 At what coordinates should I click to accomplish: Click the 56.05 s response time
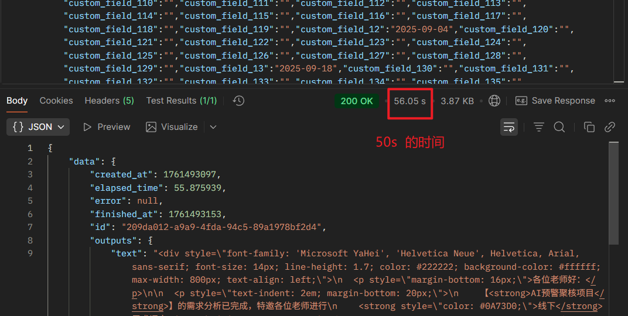(x=409, y=101)
